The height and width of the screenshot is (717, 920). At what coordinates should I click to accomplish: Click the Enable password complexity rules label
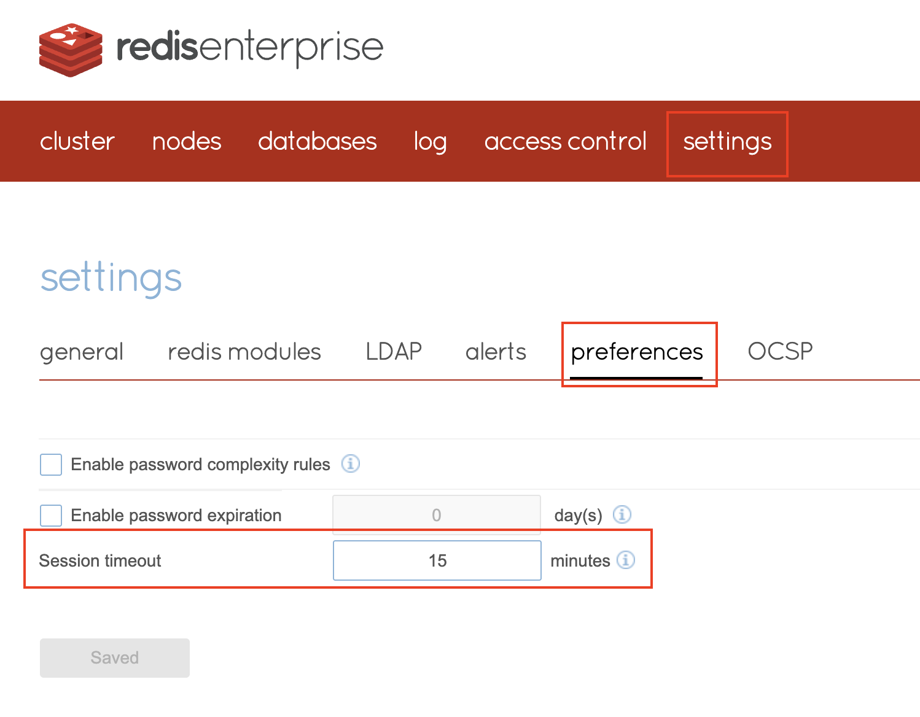(x=201, y=465)
